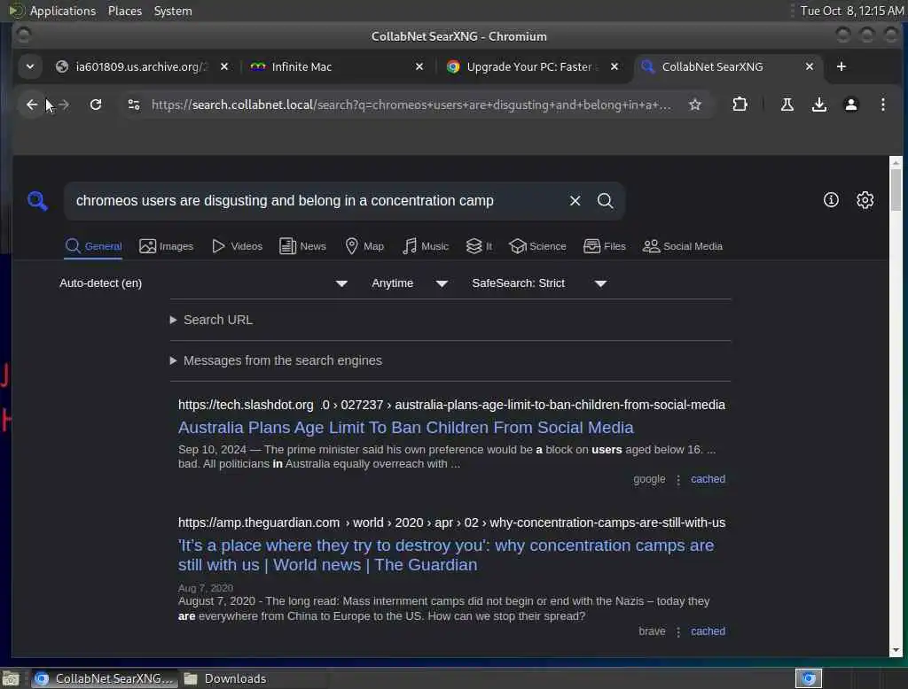Open a new browser tab

tap(841, 66)
